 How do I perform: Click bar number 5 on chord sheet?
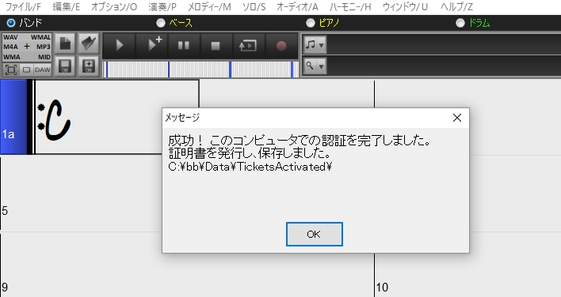pyautogui.click(x=5, y=211)
